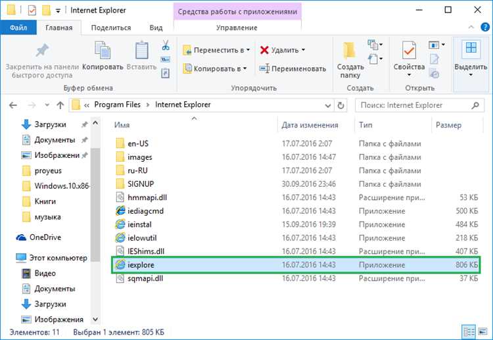The image size is (493, 340).
Task: Select the iediagcmd application icon
Action: click(x=120, y=210)
